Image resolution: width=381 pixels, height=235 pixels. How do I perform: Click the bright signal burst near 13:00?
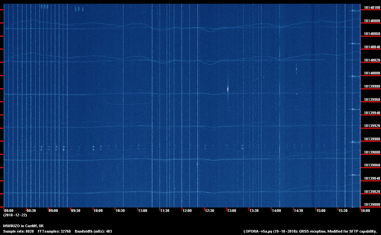click(228, 89)
